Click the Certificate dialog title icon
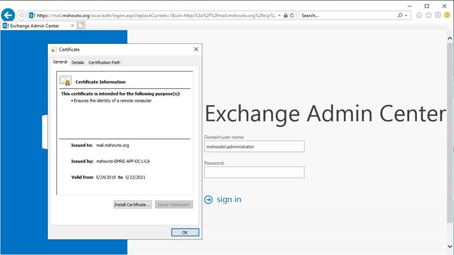The height and width of the screenshot is (255, 454). [x=53, y=50]
